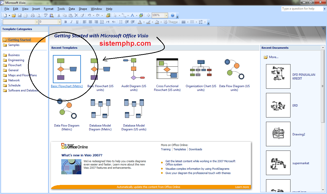The width and height of the screenshot is (327, 194).
Task: Click the Cut scissors icon
Action: (59, 15)
